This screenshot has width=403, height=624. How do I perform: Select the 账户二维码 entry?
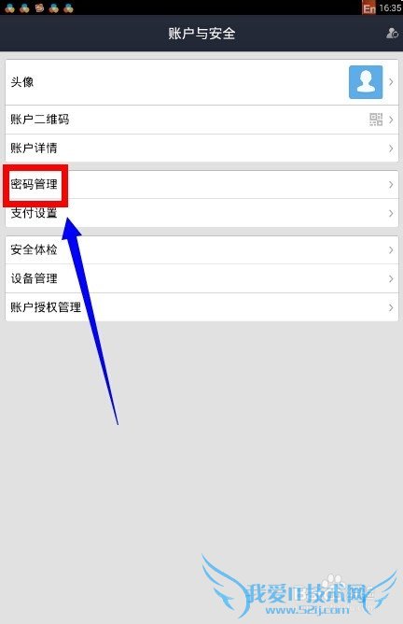coord(201,120)
